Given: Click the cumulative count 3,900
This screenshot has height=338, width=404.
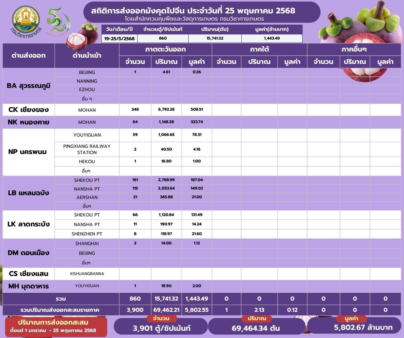Looking at the screenshot, I should click(135, 310).
